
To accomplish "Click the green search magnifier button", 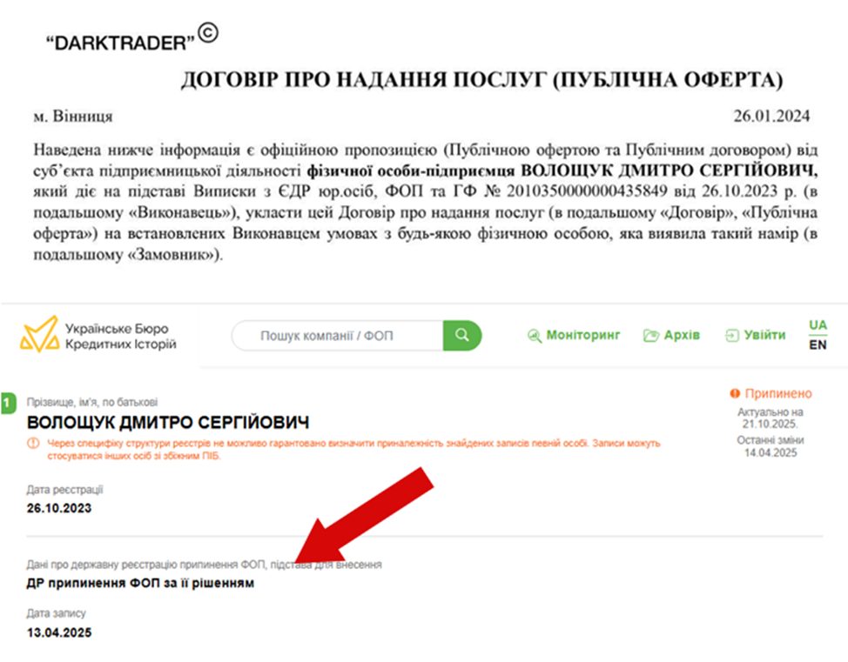I will (461, 336).
